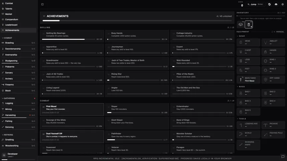Open the Discord link icon
This screenshot has width=287, height=161.
(276, 4)
